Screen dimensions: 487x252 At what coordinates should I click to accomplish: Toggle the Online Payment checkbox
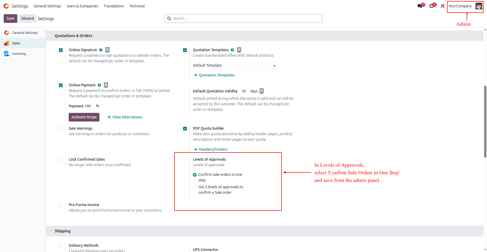[x=61, y=85]
